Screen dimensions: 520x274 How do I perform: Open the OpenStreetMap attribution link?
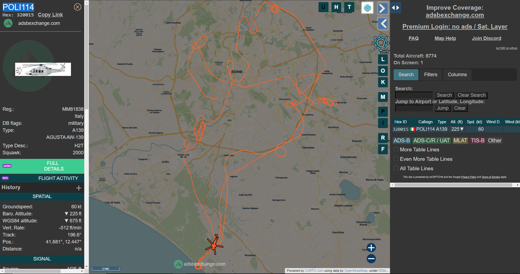pyautogui.click(x=356, y=271)
